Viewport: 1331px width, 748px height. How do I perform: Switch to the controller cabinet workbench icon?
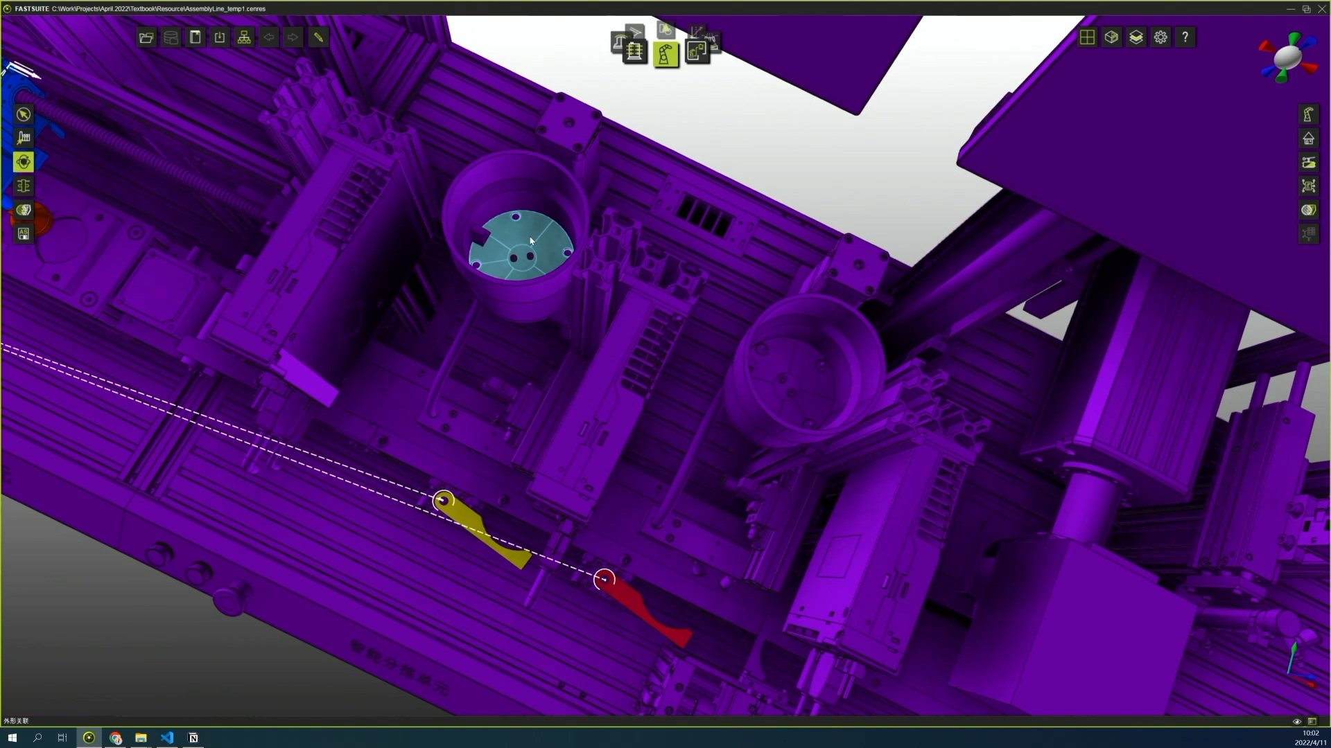[634, 51]
